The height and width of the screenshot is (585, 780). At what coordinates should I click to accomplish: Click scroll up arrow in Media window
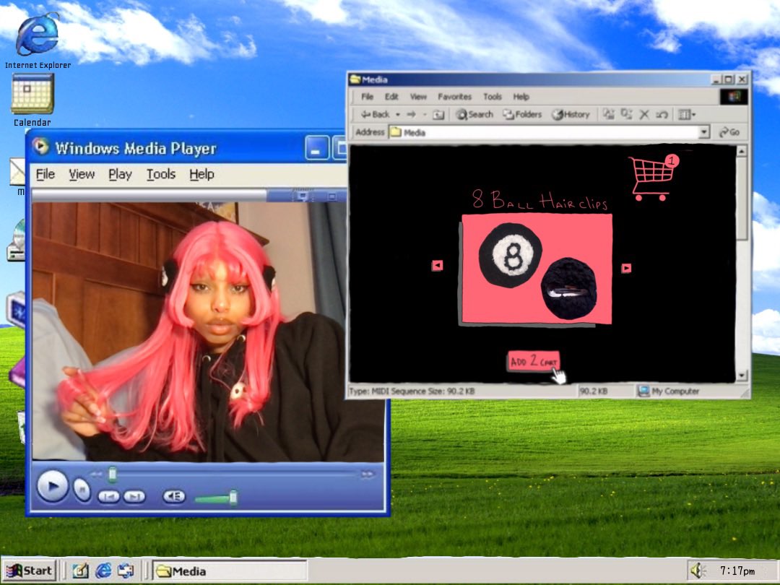click(x=741, y=151)
